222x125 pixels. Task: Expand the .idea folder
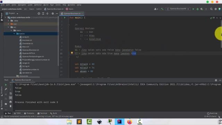[x=8, y=21]
